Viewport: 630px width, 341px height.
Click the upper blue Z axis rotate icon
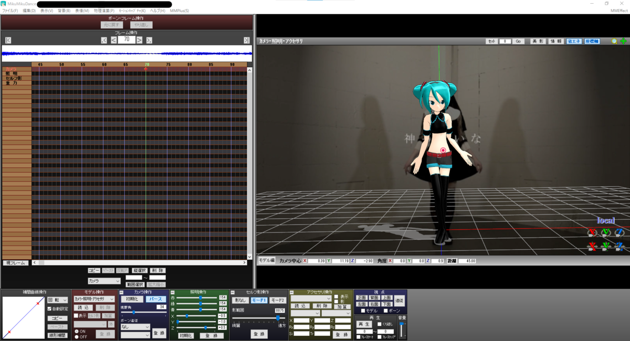pos(619,232)
